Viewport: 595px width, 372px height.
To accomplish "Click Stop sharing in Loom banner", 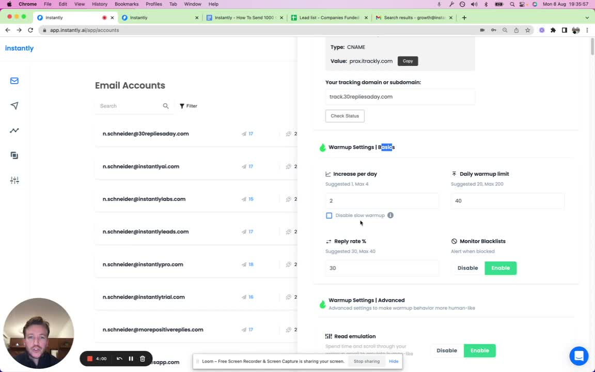I will [x=367, y=361].
